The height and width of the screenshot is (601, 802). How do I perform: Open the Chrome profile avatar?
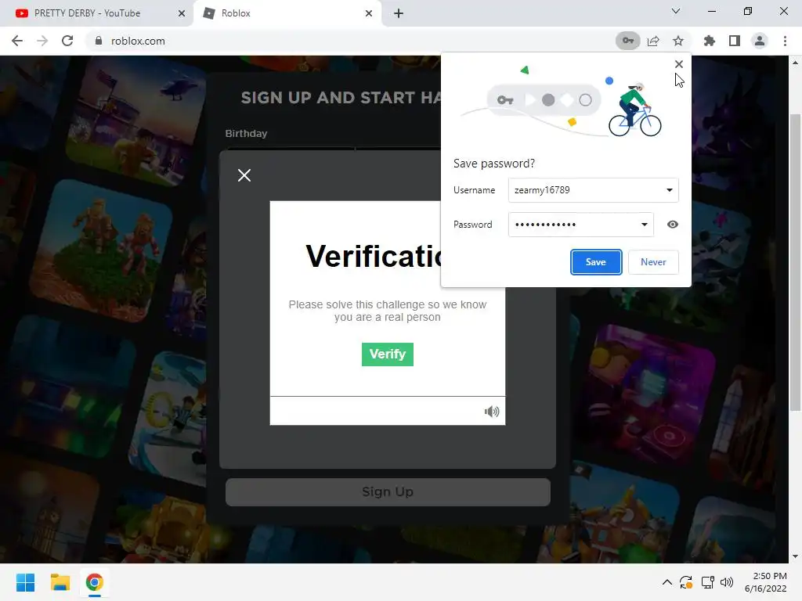pos(760,41)
